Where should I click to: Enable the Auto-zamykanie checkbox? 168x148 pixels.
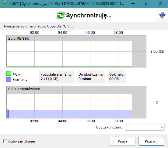pyautogui.click(x=5, y=141)
